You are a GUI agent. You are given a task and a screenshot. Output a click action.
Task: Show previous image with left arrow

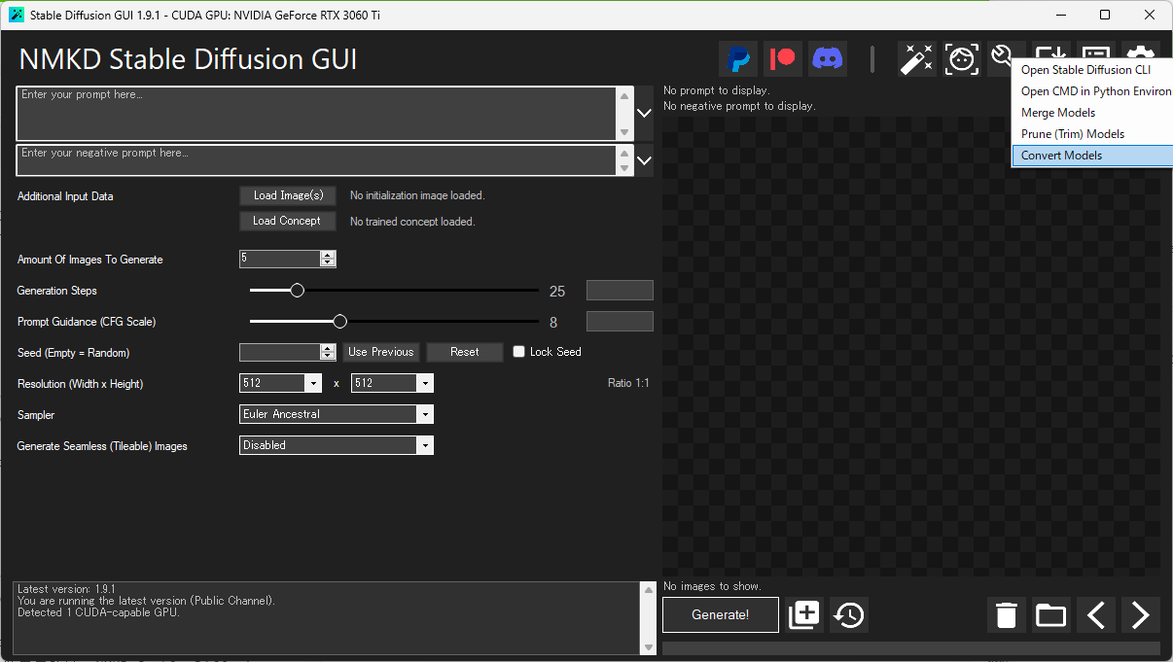pos(1096,614)
